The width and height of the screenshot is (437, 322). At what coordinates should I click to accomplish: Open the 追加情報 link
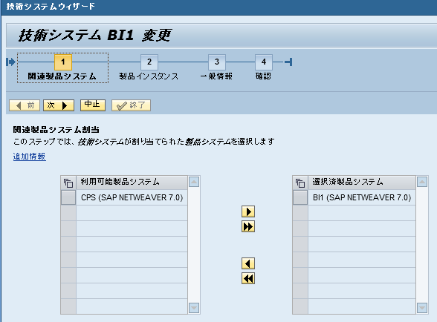[29, 157]
